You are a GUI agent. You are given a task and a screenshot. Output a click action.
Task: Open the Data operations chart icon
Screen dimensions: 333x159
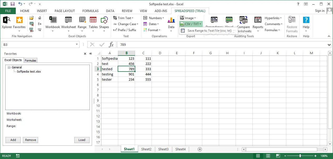coord(171,24)
